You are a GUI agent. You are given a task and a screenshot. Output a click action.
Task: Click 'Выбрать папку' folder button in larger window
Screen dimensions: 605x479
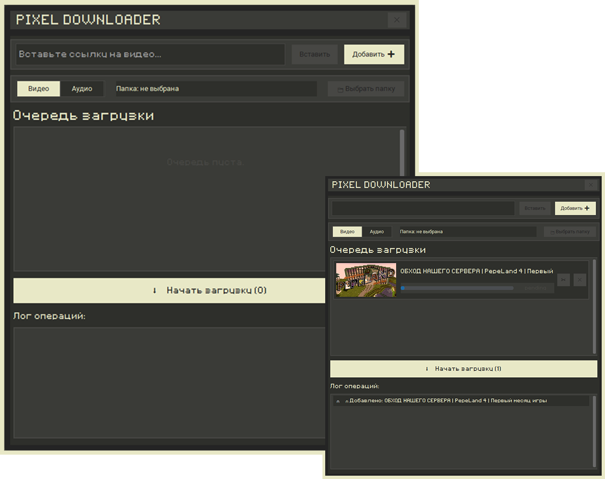[366, 89]
